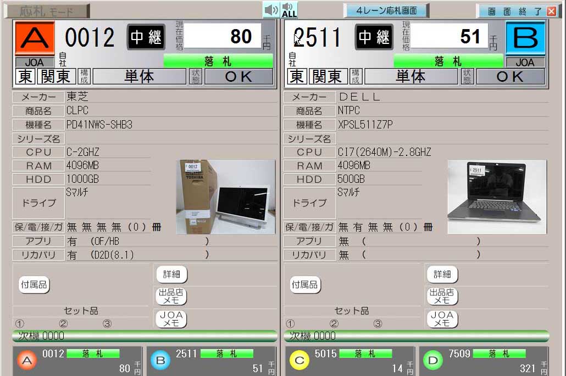Image resolution: width=566 pixels, height=376 pixels.
Task: Click grid icon in lane A 保/電/接/ガ row
Action: point(157,227)
